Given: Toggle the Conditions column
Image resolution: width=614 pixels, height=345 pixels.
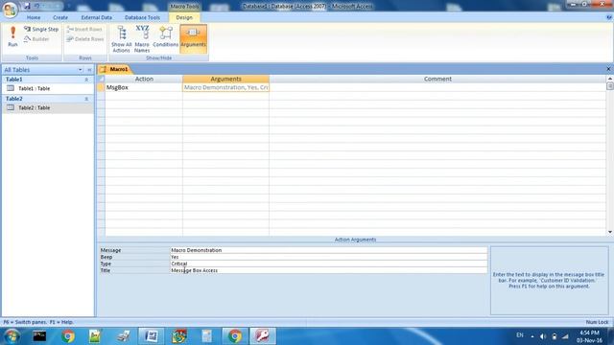Looking at the screenshot, I should [165, 36].
